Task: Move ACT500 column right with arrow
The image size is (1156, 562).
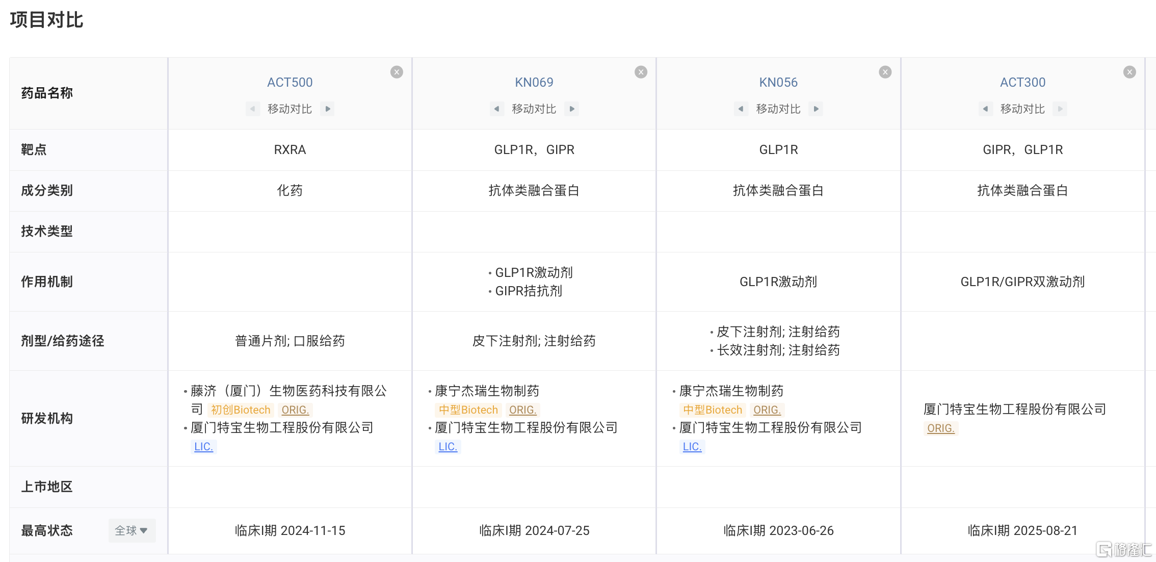Action: click(328, 109)
